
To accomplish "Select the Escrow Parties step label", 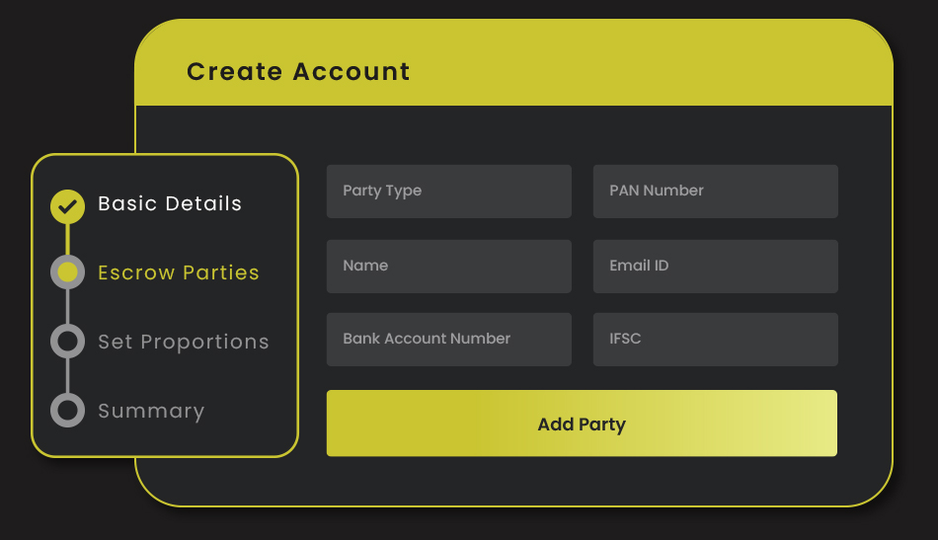I will point(179,273).
